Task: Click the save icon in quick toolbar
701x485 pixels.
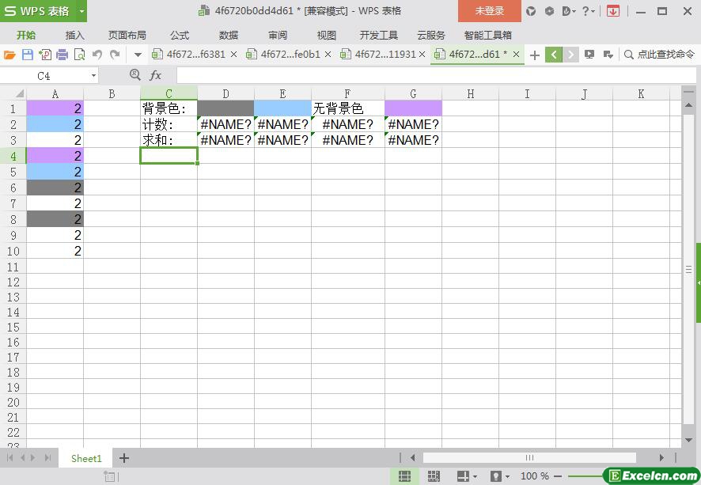Action: tap(27, 55)
